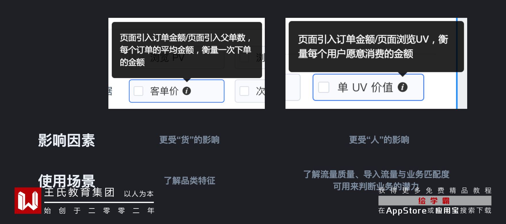Image resolution: width=506 pixels, height=224 pixels.
Task: Click the 王氏教育集团 title text
Action: pyautogui.click(x=79, y=192)
